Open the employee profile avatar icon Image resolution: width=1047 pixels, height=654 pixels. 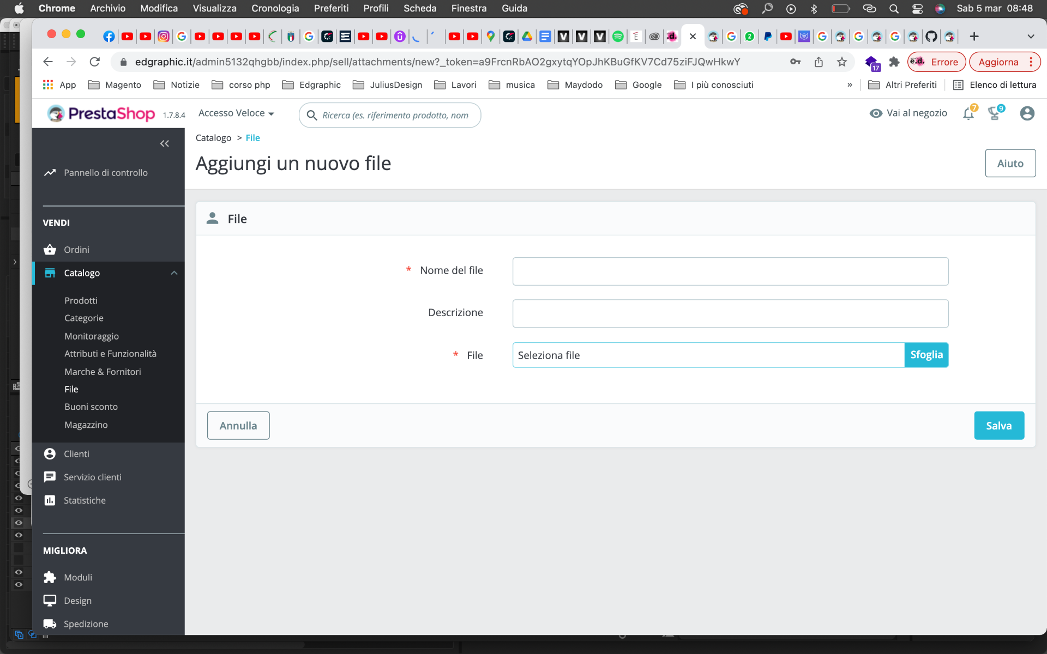[1027, 113]
